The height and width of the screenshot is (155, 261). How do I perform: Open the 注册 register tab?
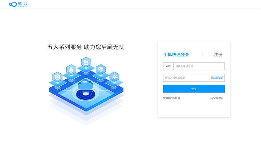[x=218, y=55]
